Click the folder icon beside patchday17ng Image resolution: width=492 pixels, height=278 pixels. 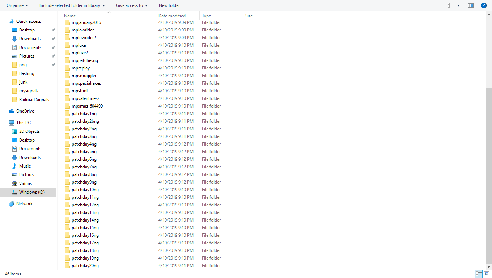click(x=67, y=243)
